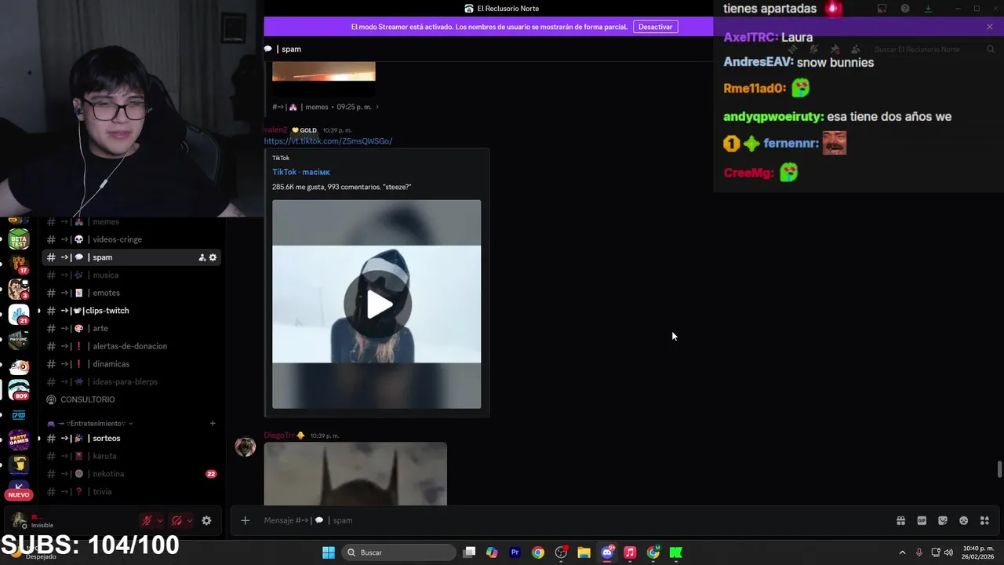Select the videos-cringe channel

click(x=131, y=239)
